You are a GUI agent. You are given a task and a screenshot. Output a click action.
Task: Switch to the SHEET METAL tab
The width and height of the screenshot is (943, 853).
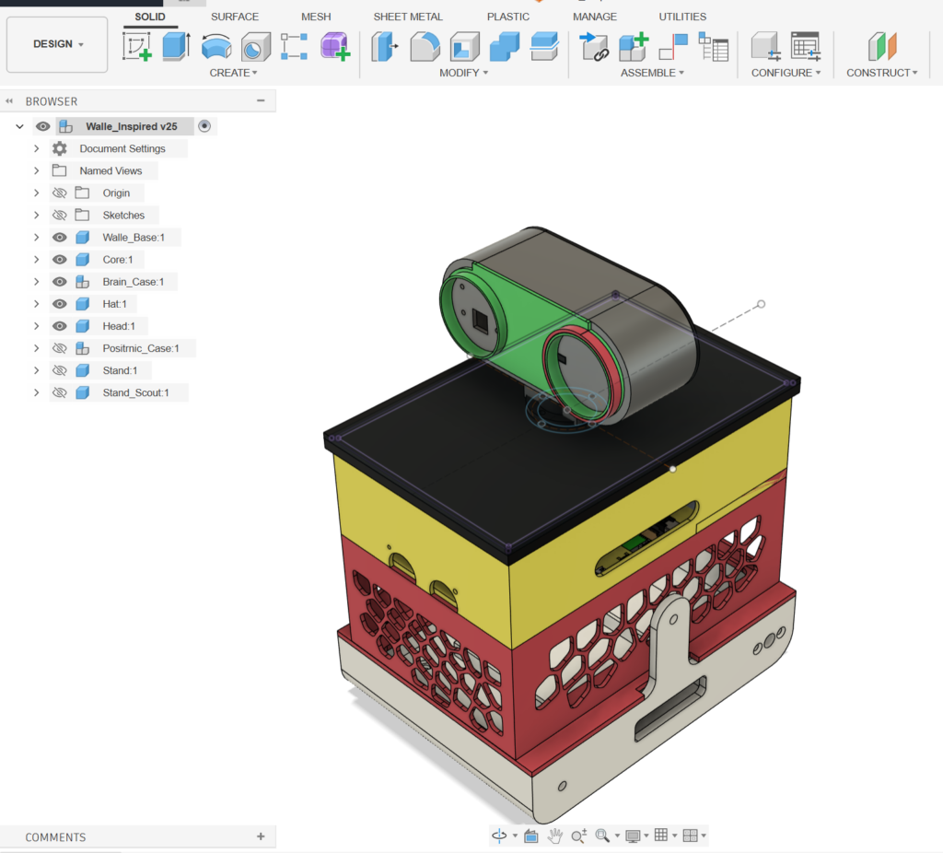[x=407, y=17]
